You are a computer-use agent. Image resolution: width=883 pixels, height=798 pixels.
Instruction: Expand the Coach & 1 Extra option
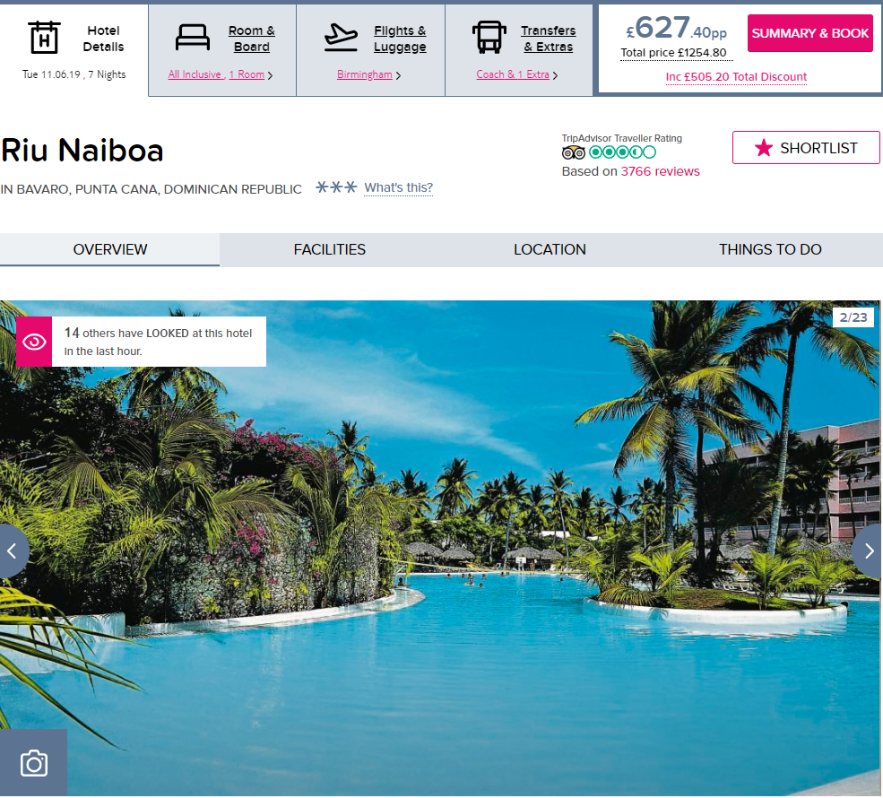[517, 74]
